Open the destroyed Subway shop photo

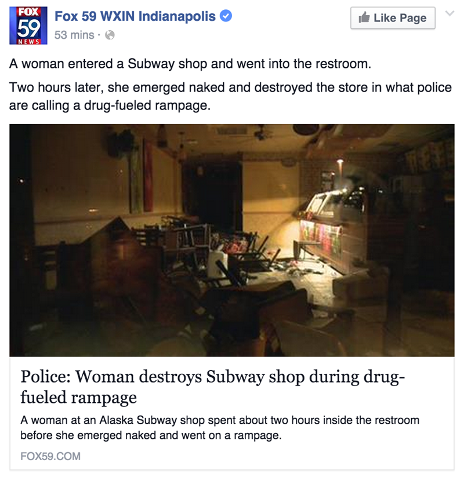(x=231, y=240)
